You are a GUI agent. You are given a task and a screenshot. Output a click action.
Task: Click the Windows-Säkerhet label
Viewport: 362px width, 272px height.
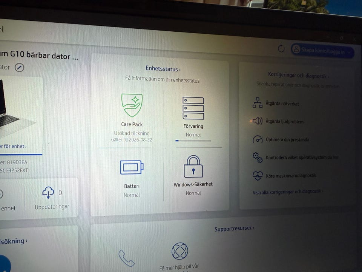pyautogui.click(x=193, y=184)
